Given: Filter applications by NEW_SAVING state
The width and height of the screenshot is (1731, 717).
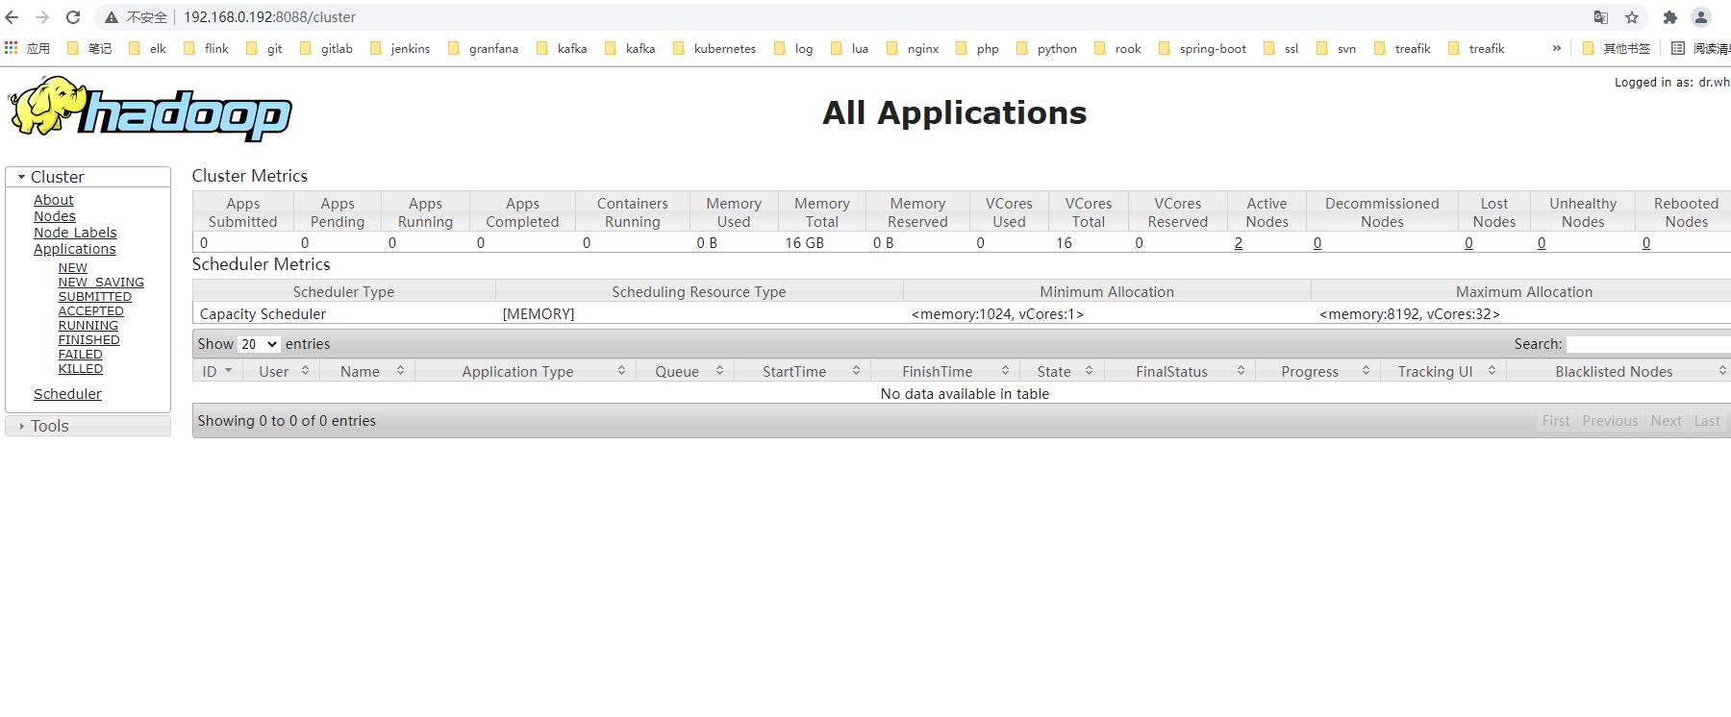Looking at the screenshot, I should [x=101, y=283].
